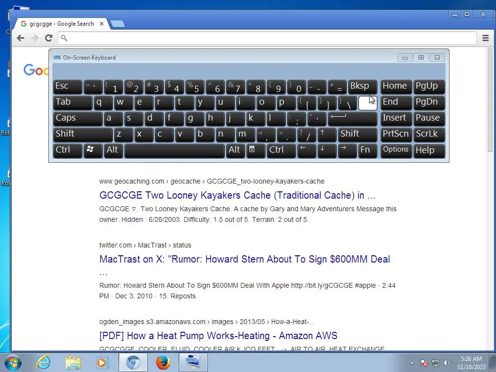The height and width of the screenshot is (372, 496).
Task: Tap the PgDn key
Action: pyautogui.click(x=429, y=103)
